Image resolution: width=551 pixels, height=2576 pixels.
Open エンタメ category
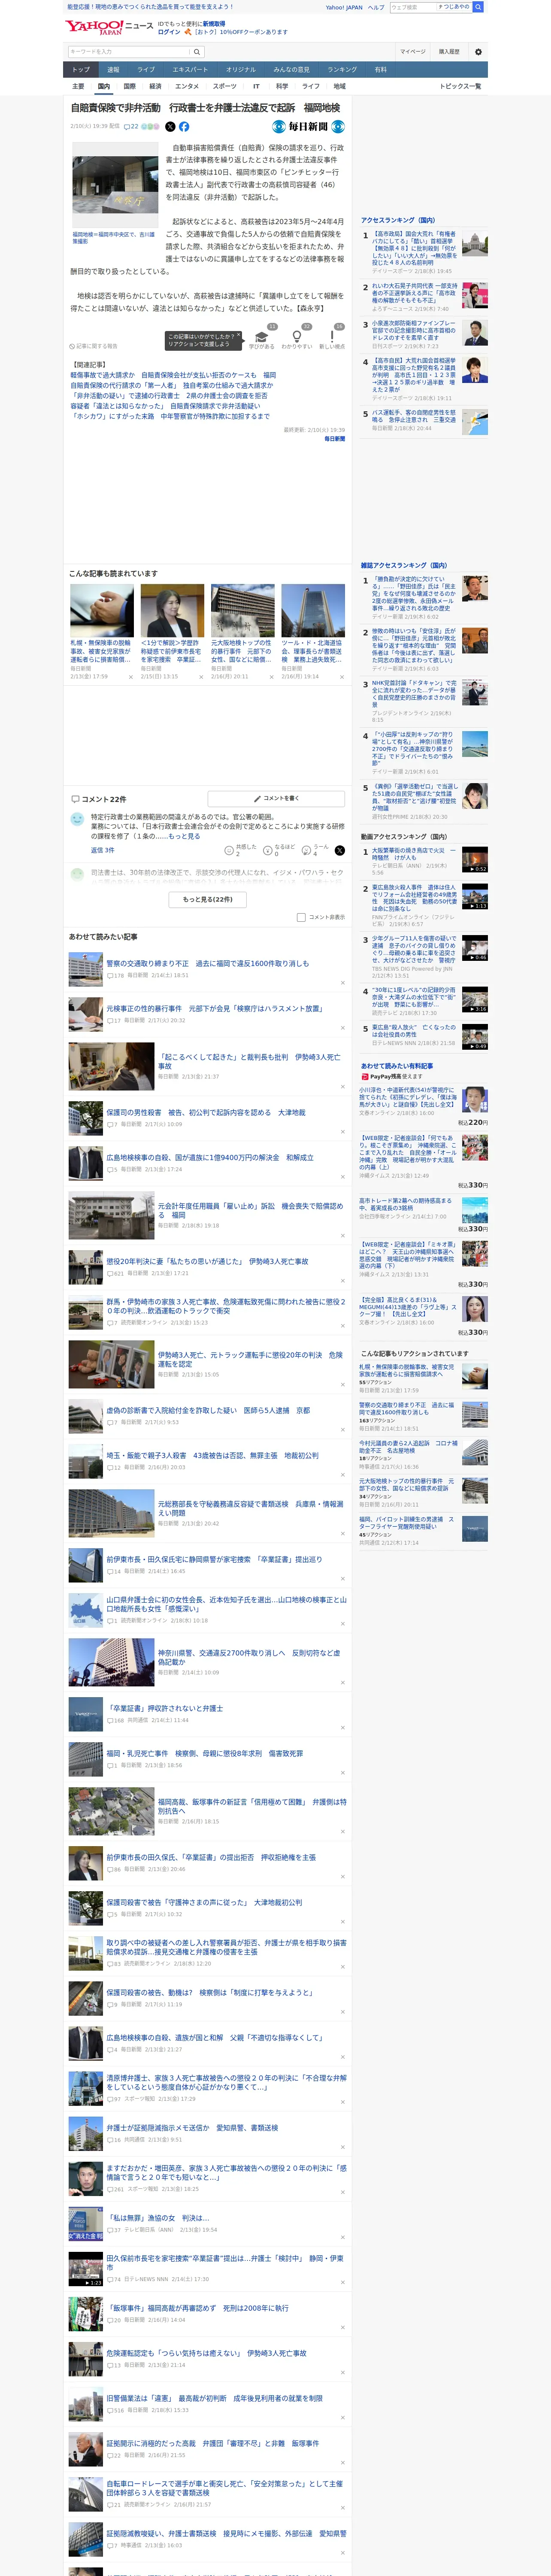187,86
